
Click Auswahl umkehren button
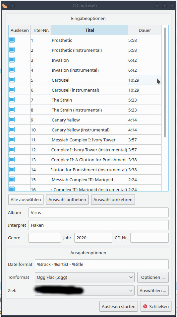point(113,199)
